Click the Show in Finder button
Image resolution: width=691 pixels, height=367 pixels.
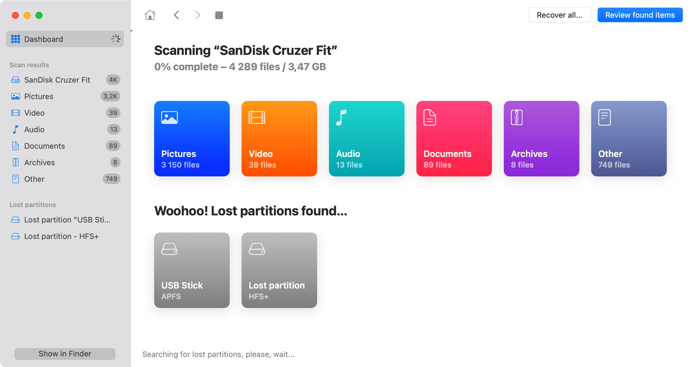pyautogui.click(x=65, y=354)
